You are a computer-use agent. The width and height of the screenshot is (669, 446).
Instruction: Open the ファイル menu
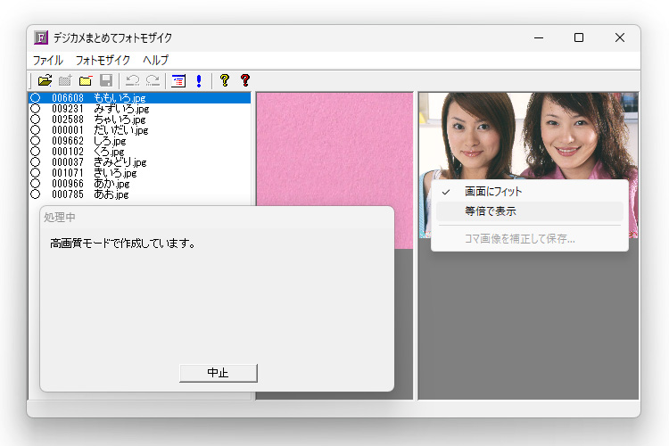(48, 60)
